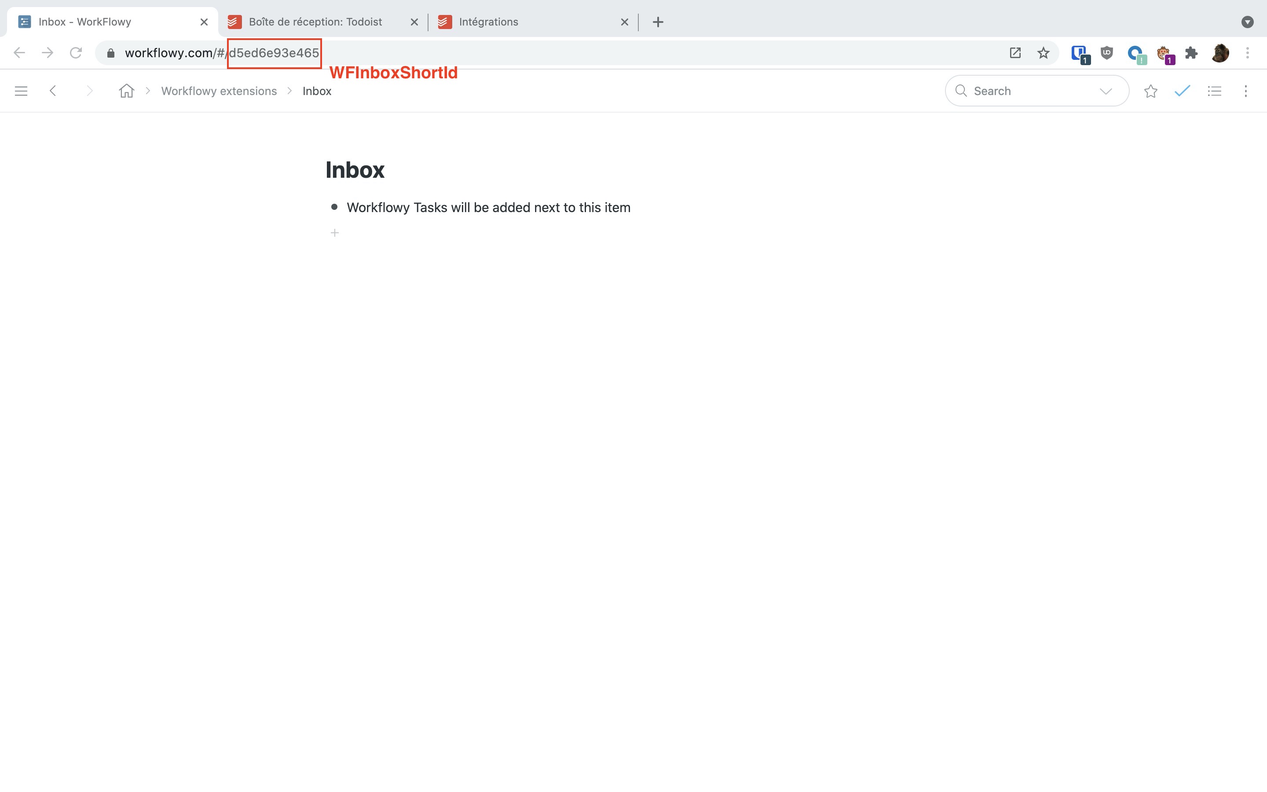Open the Workflowy extensions breadcrumb
Image resolution: width=1267 pixels, height=792 pixels.
(219, 91)
